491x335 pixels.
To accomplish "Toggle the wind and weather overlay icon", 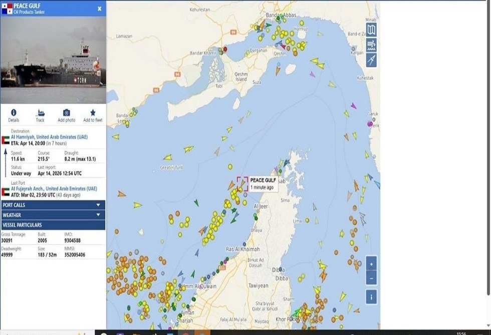I will tap(371, 45).
